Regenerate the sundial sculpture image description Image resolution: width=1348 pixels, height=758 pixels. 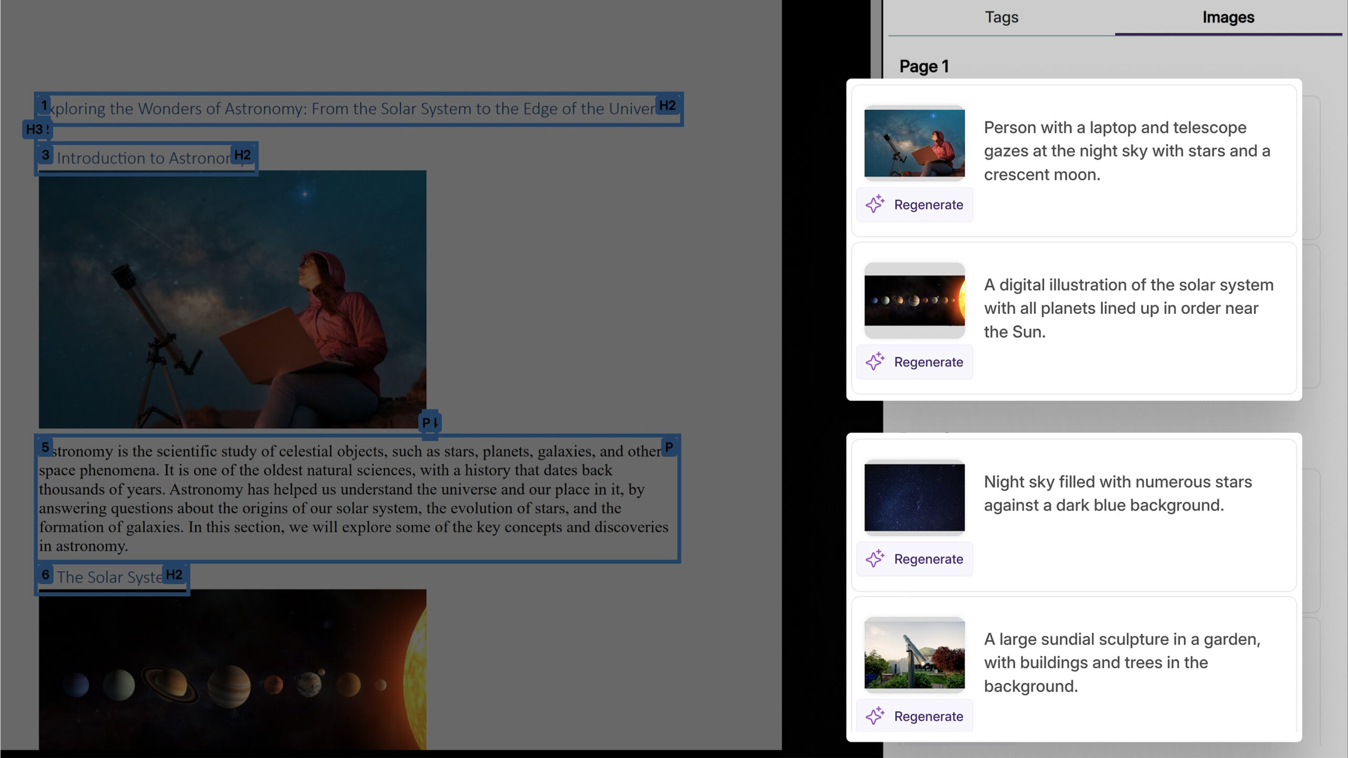coord(915,716)
